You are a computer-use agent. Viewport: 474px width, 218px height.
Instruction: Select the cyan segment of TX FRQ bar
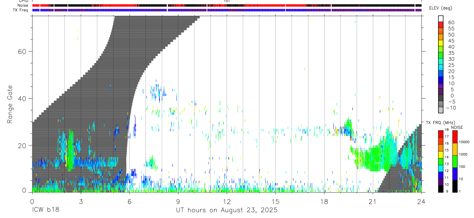(440, 168)
